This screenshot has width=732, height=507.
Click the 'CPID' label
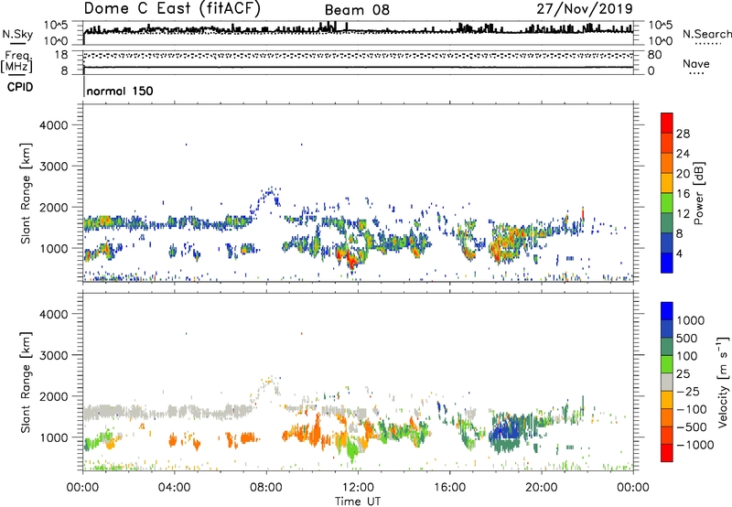coord(20,87)
